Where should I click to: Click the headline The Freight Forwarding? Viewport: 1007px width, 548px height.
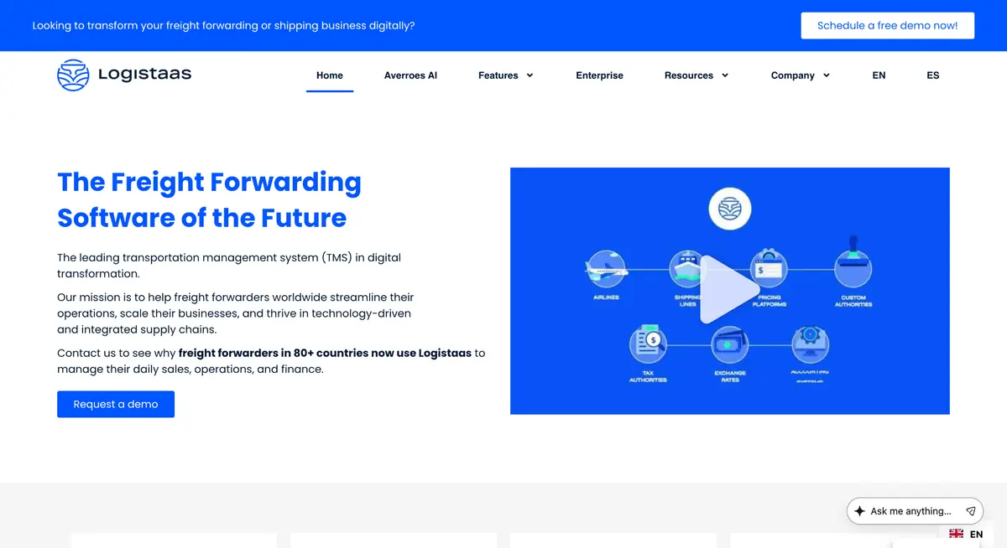(x=209, y=182)
